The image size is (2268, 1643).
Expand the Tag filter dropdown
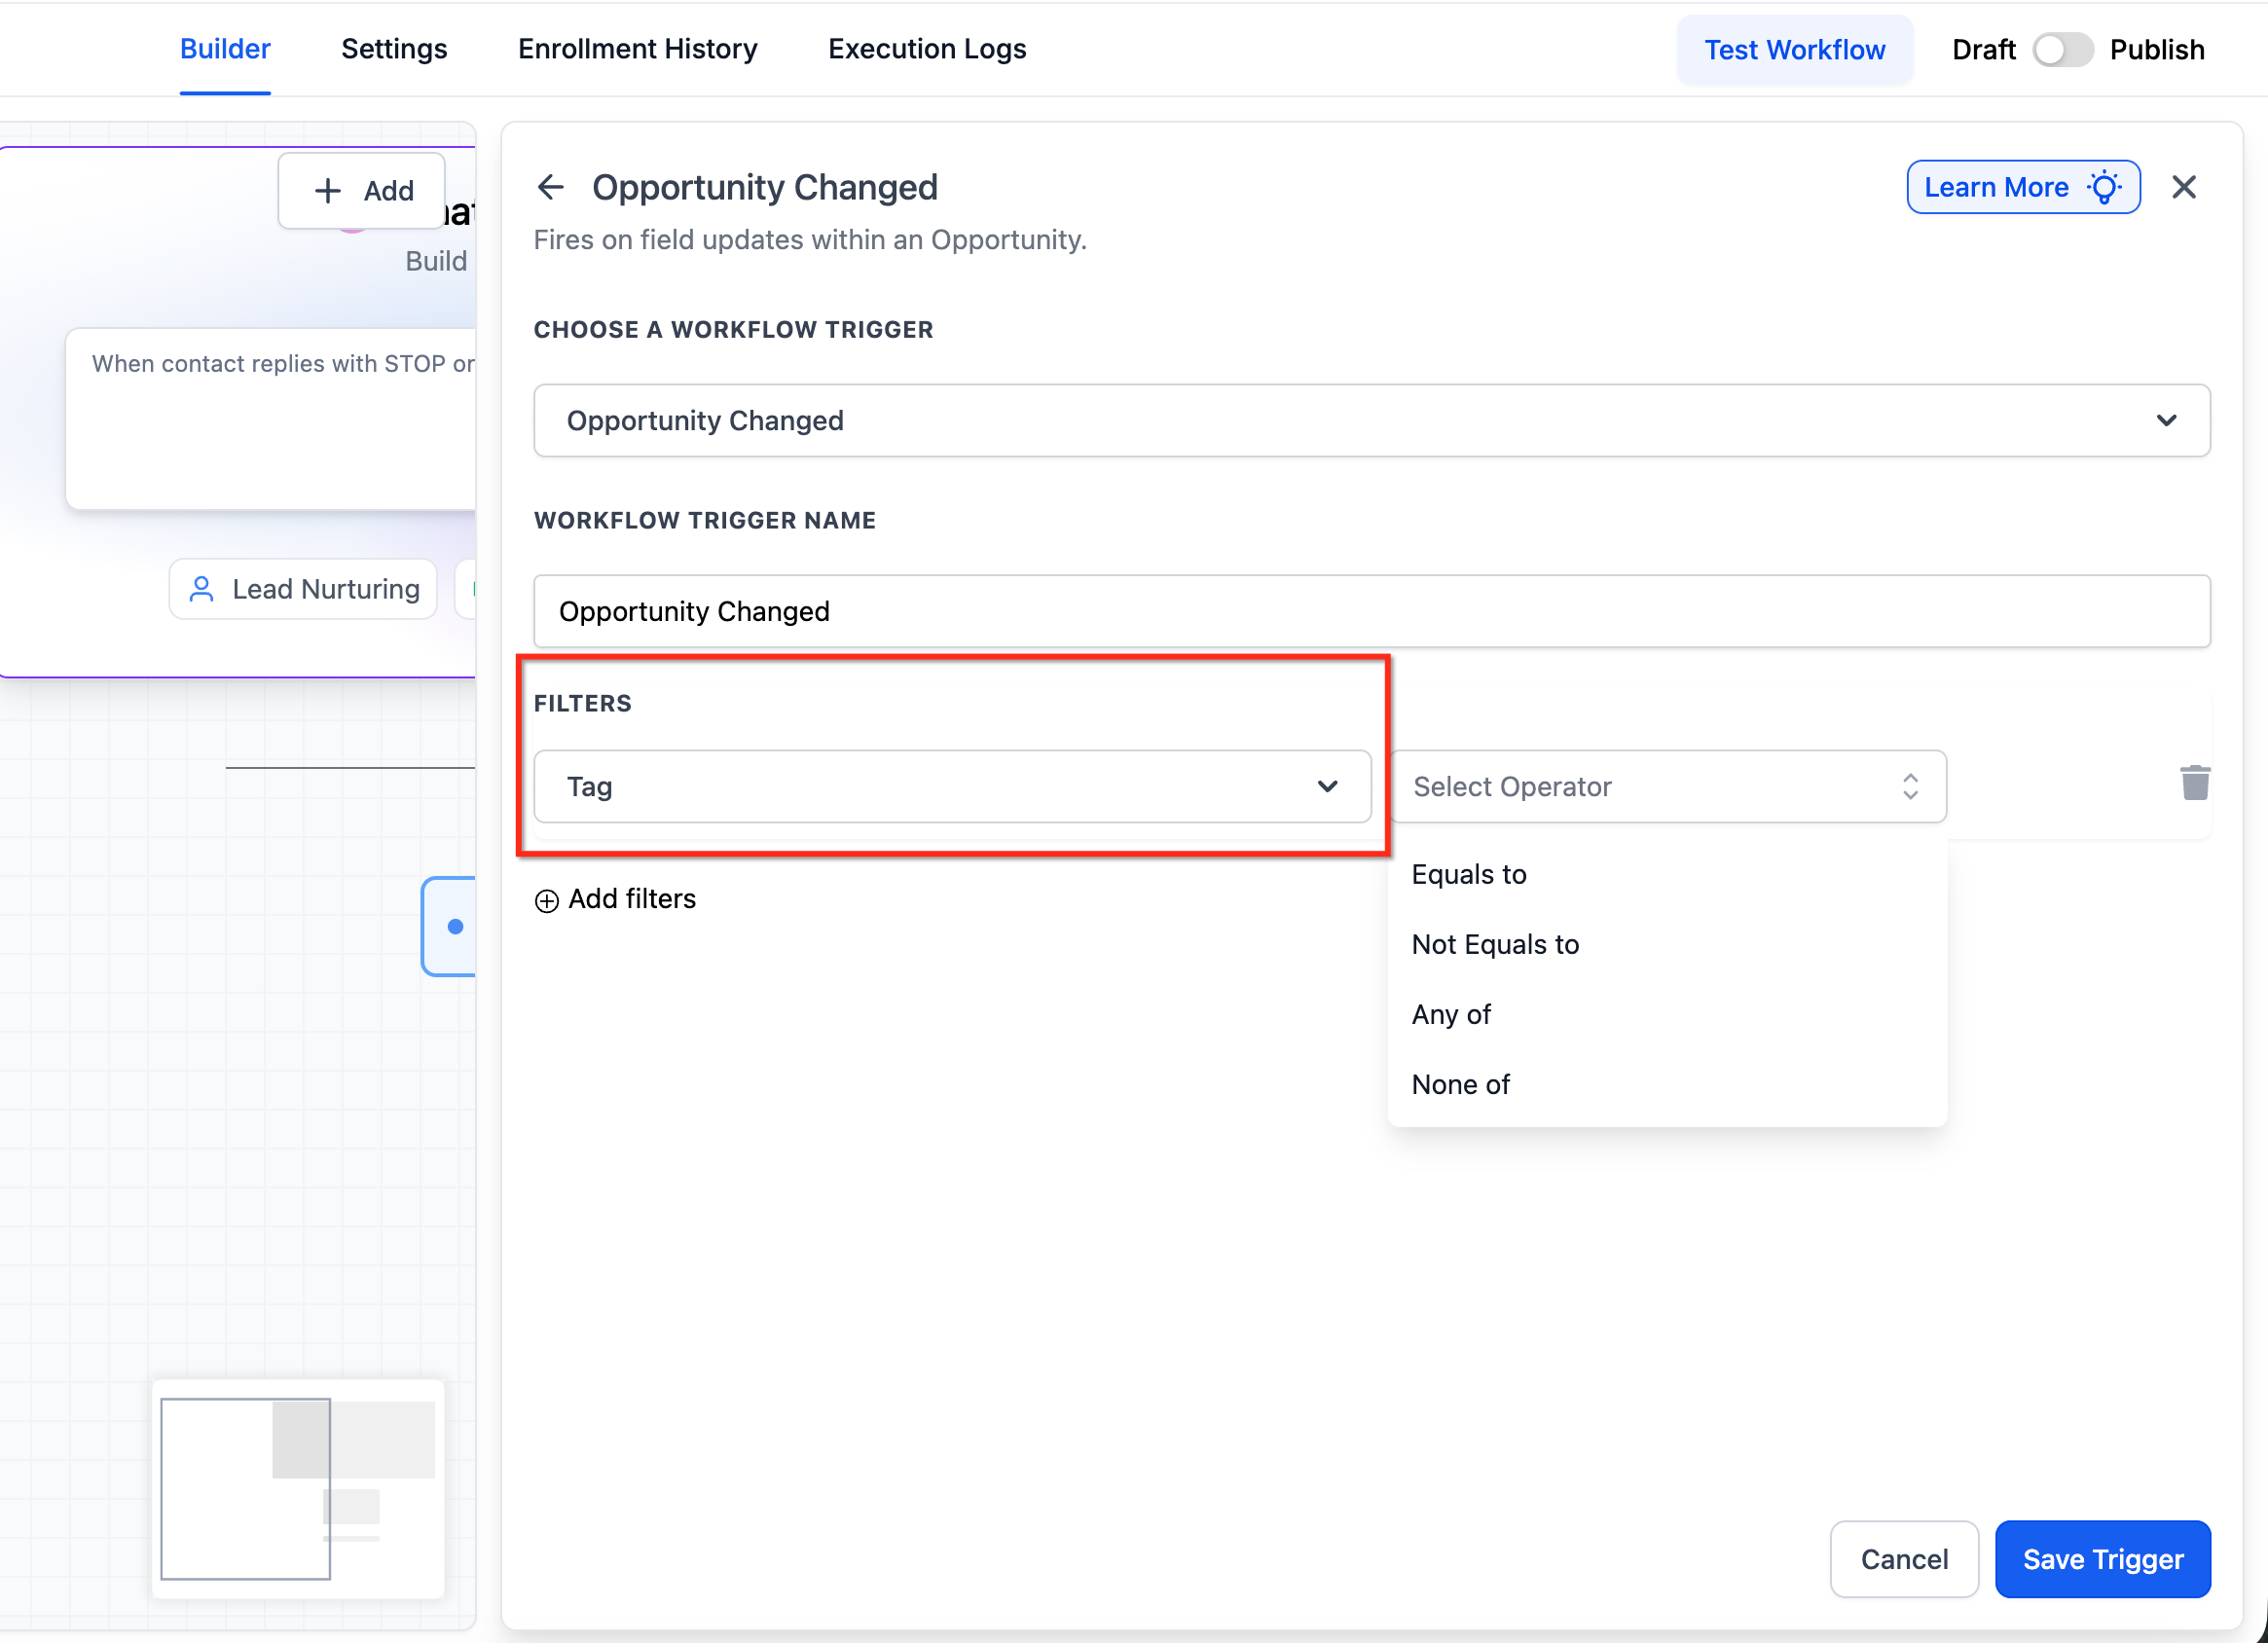(x=951, y=787)
